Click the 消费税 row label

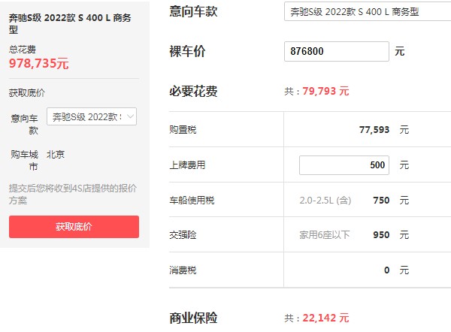182,270
